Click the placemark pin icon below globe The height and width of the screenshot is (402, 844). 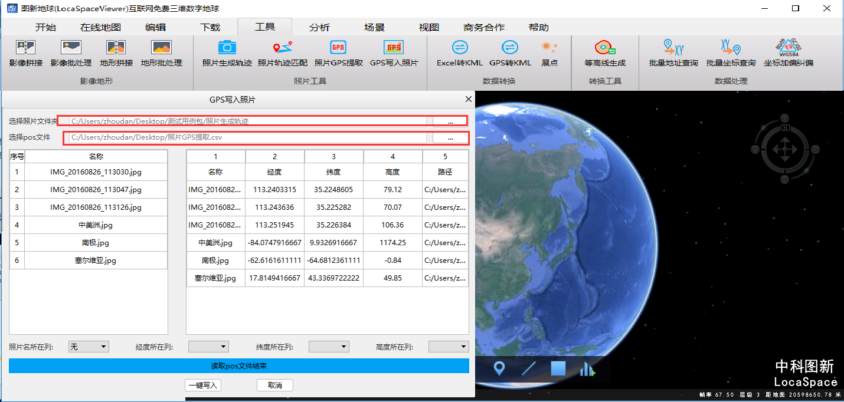[499, 368]
